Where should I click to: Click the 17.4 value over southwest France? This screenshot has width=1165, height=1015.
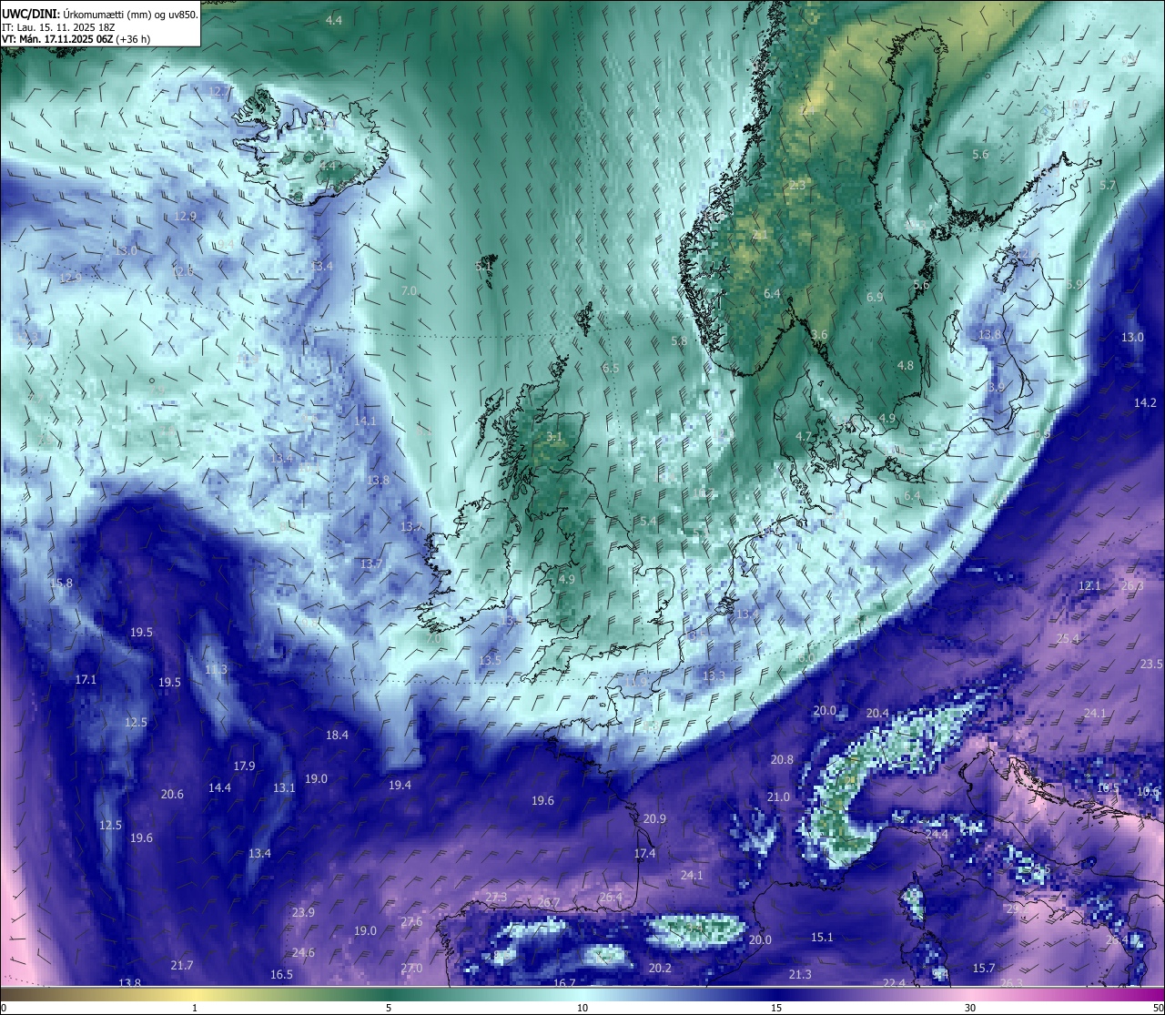(644, 853)
